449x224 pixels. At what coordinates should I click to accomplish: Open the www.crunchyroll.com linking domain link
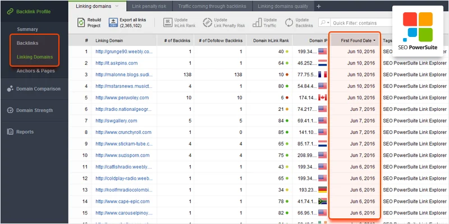point(123,132)
